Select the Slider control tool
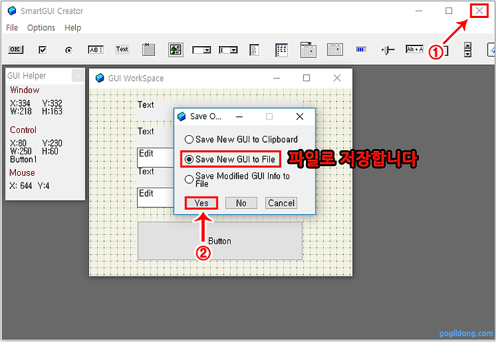Viewport: 496px width, 342px height. (x=388, y=50)
